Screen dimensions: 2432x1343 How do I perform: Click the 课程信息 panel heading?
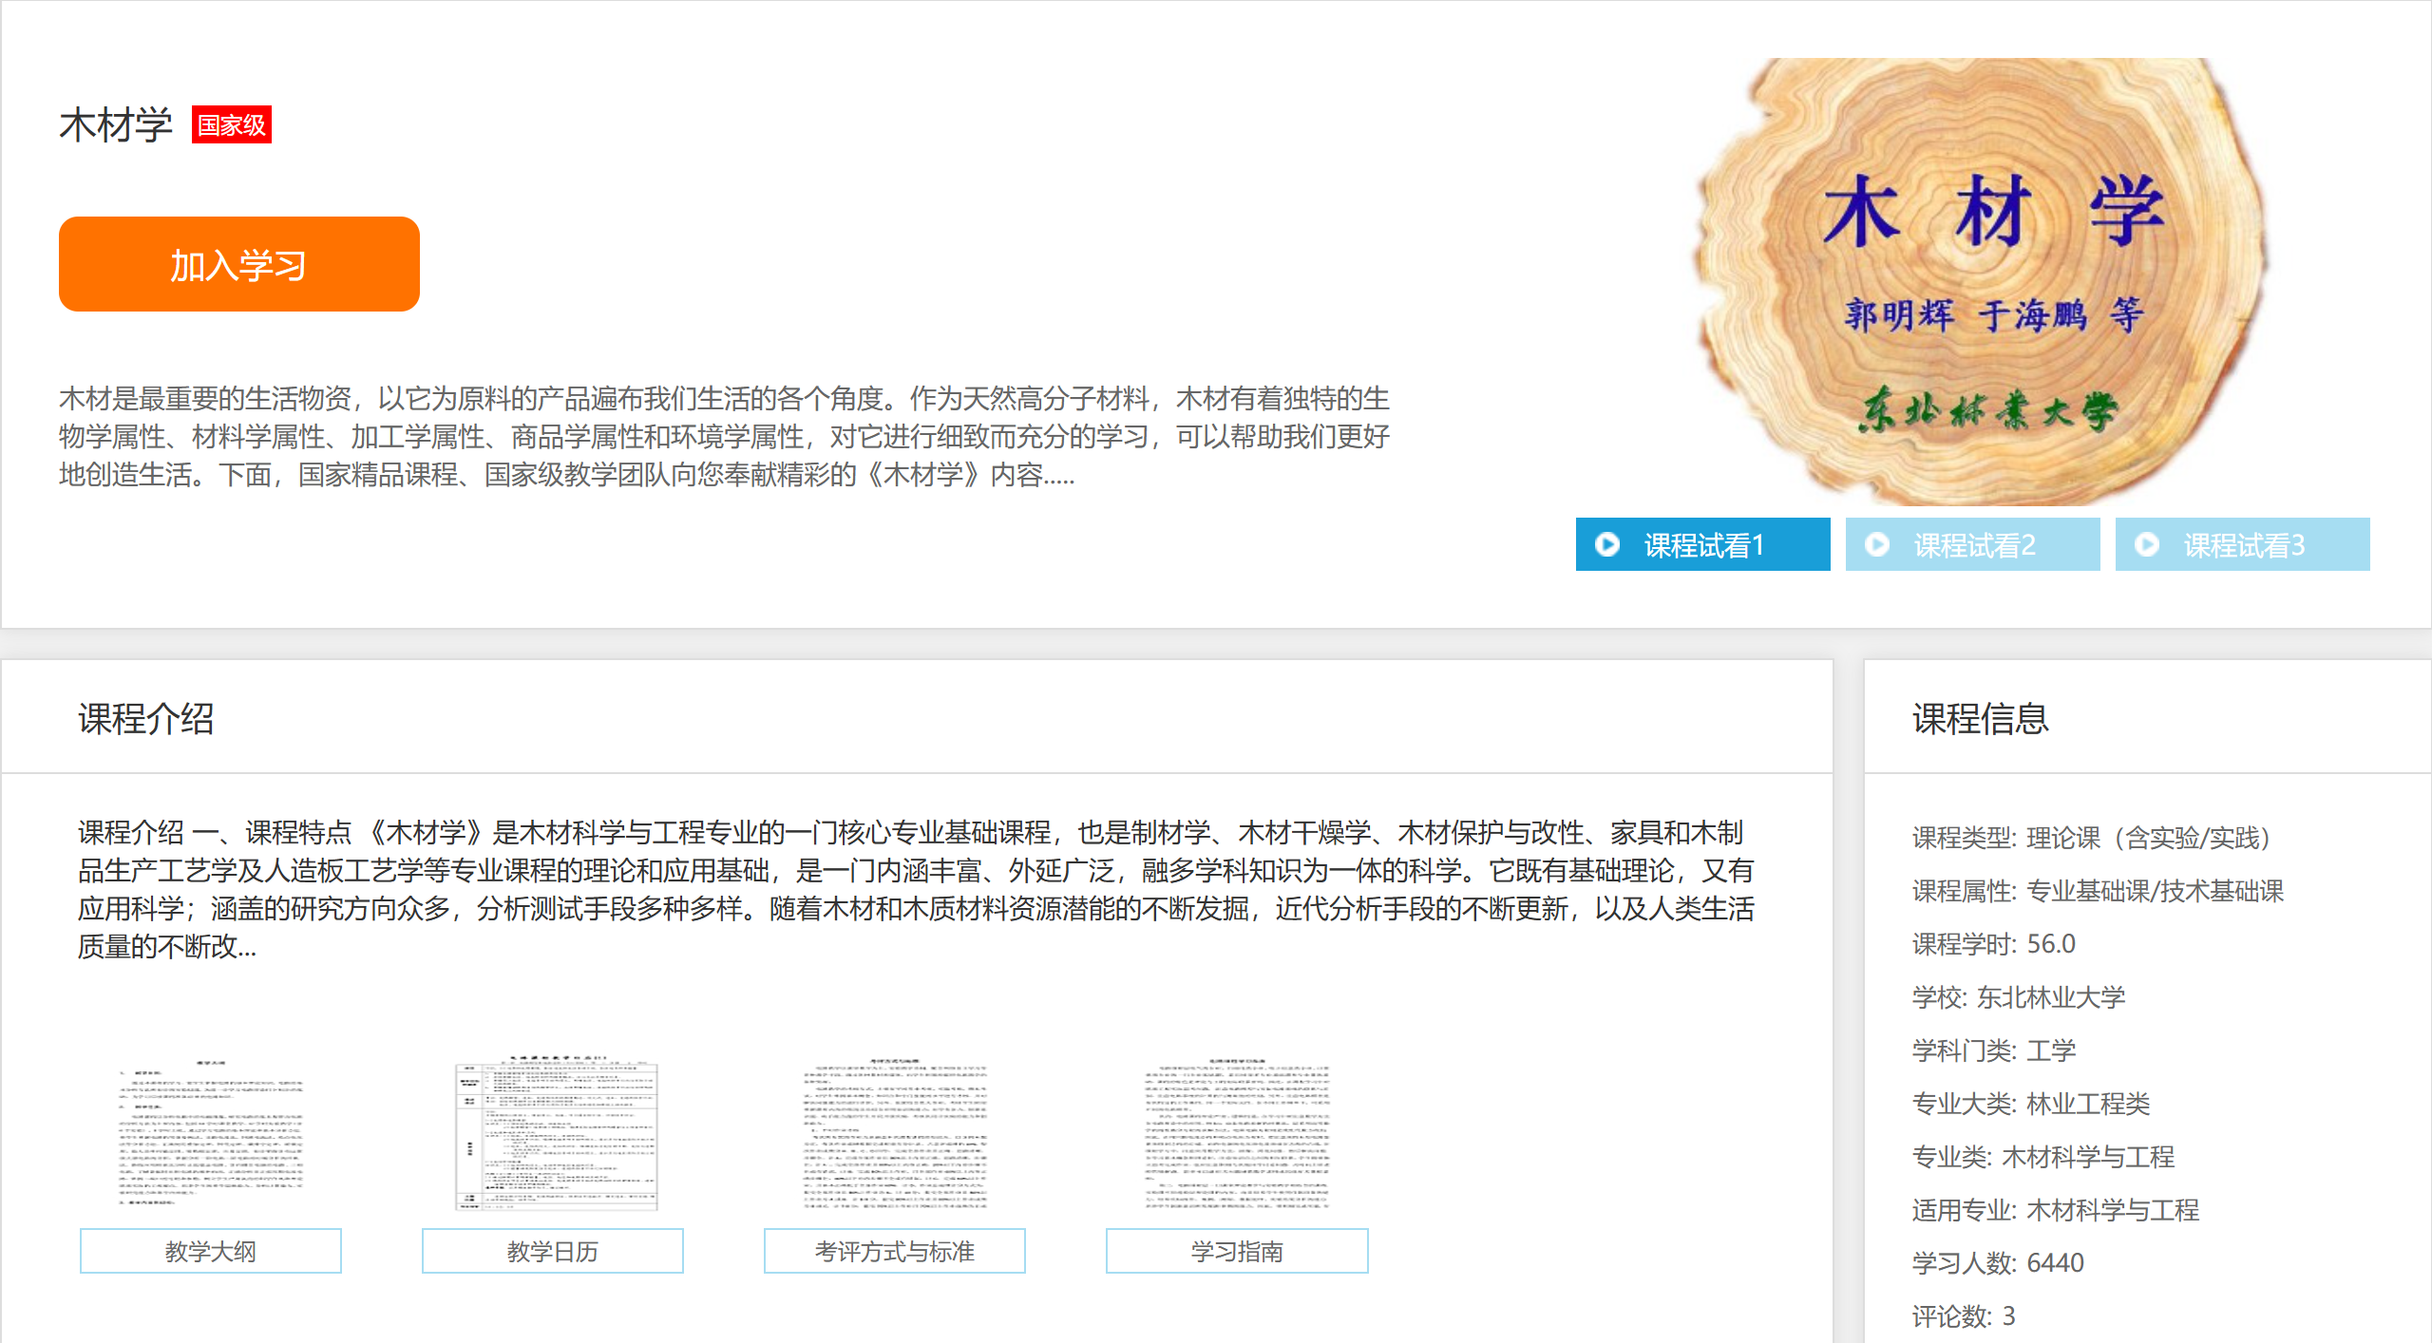1980,718
